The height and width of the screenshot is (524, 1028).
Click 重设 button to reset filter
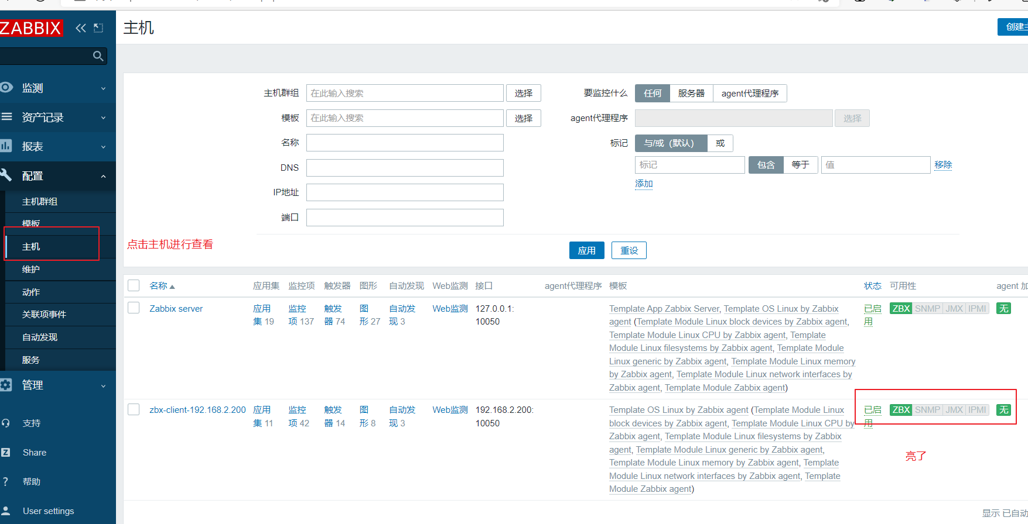point(629,250)
